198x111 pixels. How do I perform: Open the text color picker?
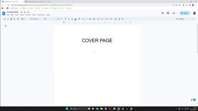click(75, 19)
